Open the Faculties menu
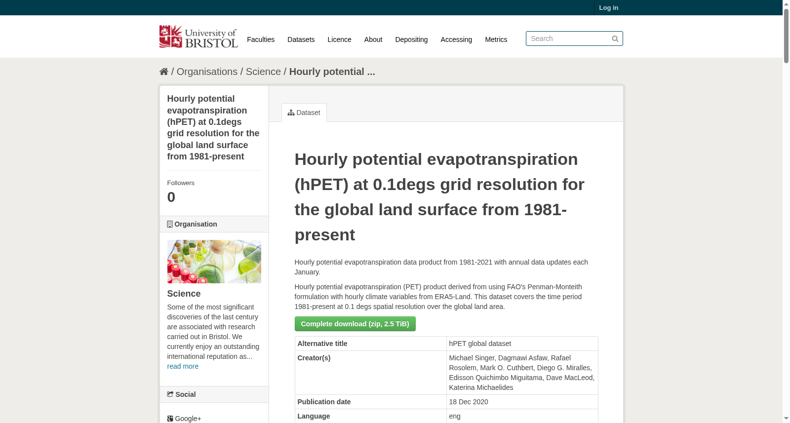The height and width of the screenshot is (423, 790). pyautogui.click(x=261, y=39)
